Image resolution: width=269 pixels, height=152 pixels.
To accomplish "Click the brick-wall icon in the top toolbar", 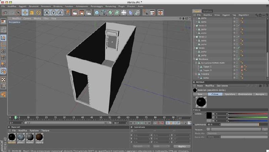I will tap(152, 13).
